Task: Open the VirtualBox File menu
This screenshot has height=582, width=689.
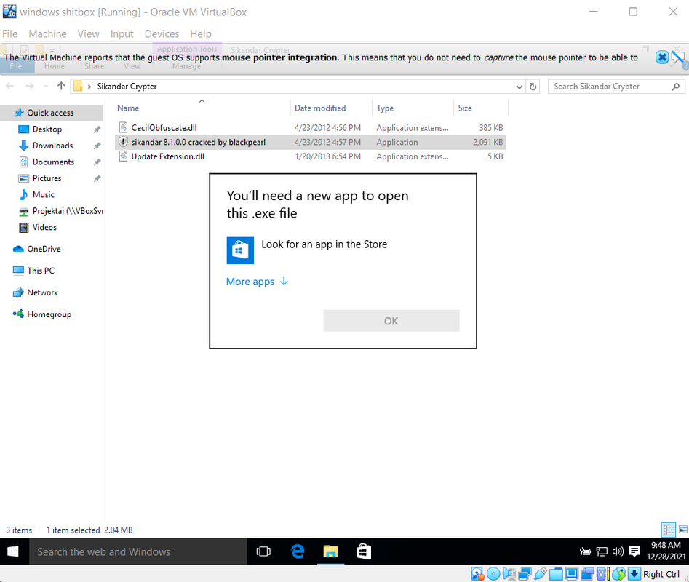Action: (9, 33)
